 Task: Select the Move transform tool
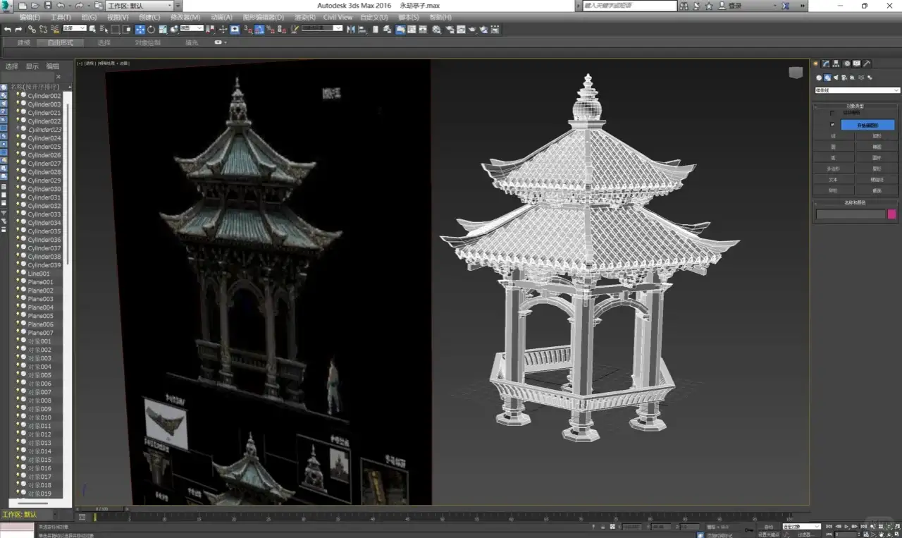pyautogui.click(x=140, y=30)
